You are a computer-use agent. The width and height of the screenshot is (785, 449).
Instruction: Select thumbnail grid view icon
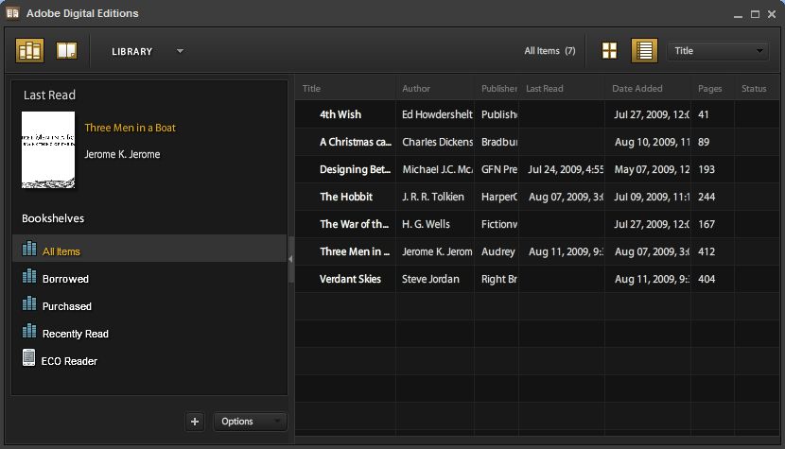609,50
